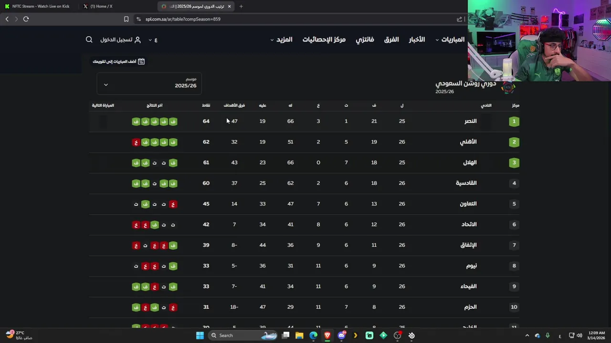Go back with the browser back arrow
This screenshot has height=343, width=611.
pyautogui.click(x=7, y=19)
